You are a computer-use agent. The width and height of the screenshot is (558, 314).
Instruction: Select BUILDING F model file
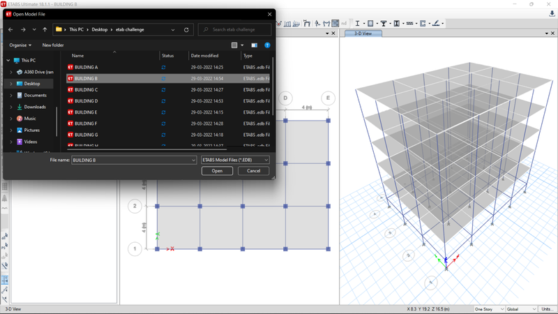[168, 124]
